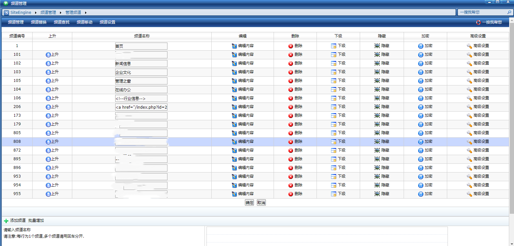
Task: Click the 高级设置 column header
Action: (478, 36)
